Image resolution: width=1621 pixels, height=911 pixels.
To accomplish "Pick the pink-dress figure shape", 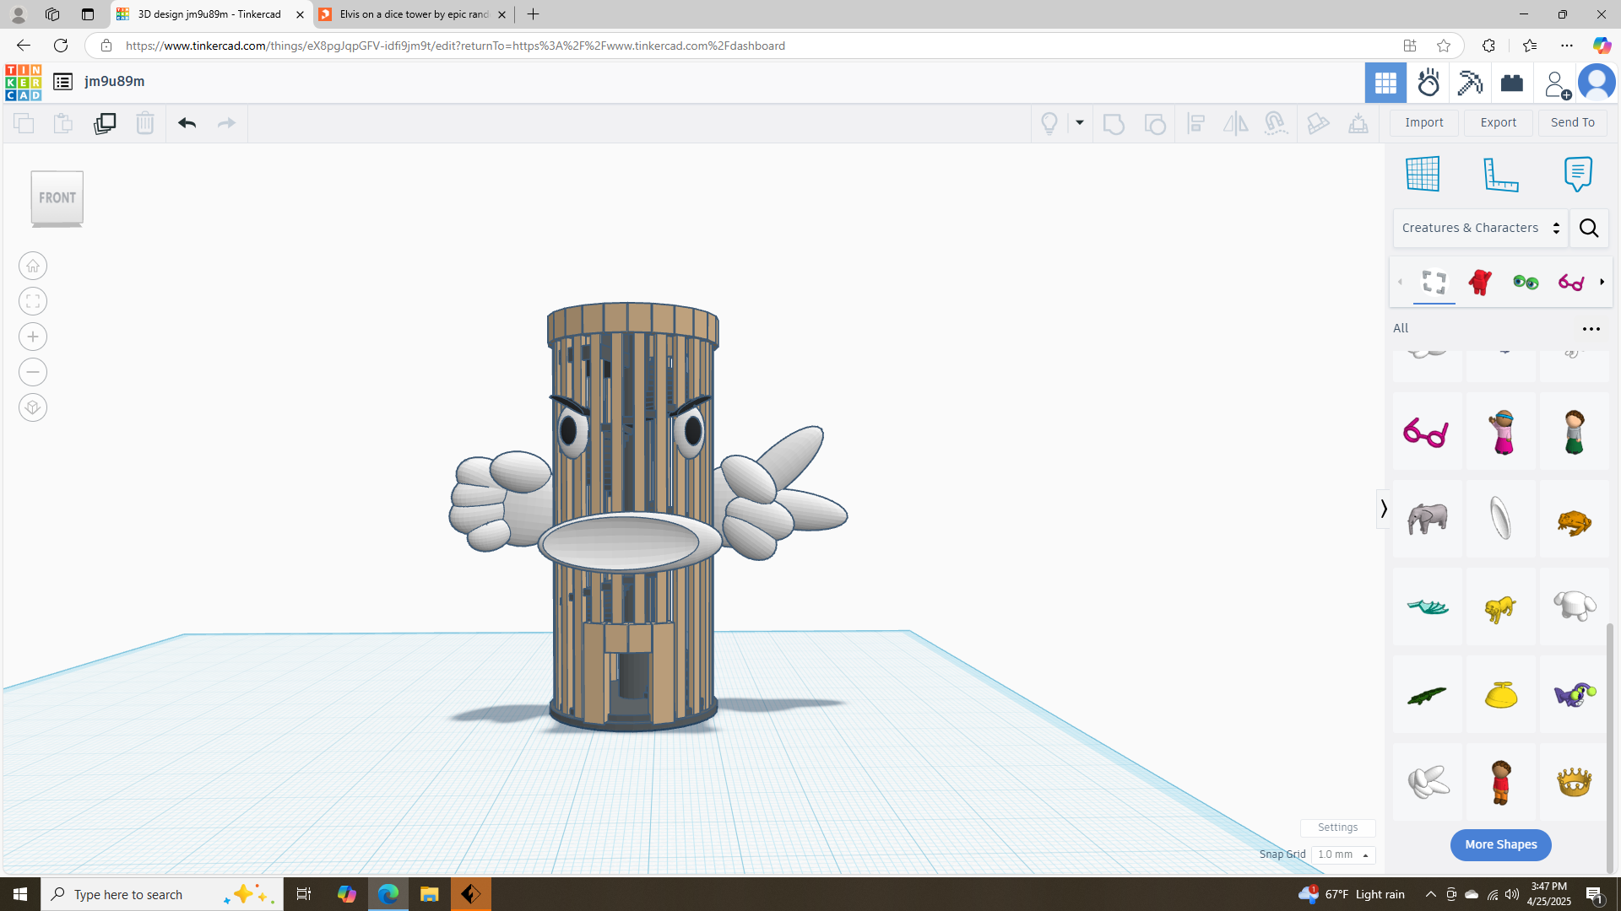I will click(x=1501, y=432).
